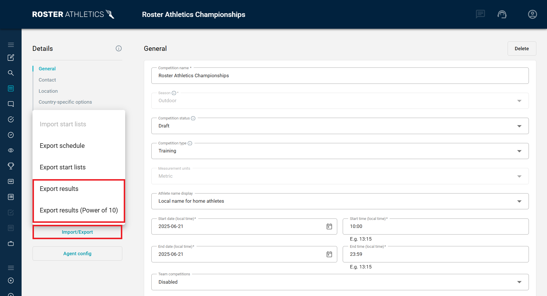Click the greyed document sidebar icon
This screenshot has width=547, height=296.
(11, 228)
